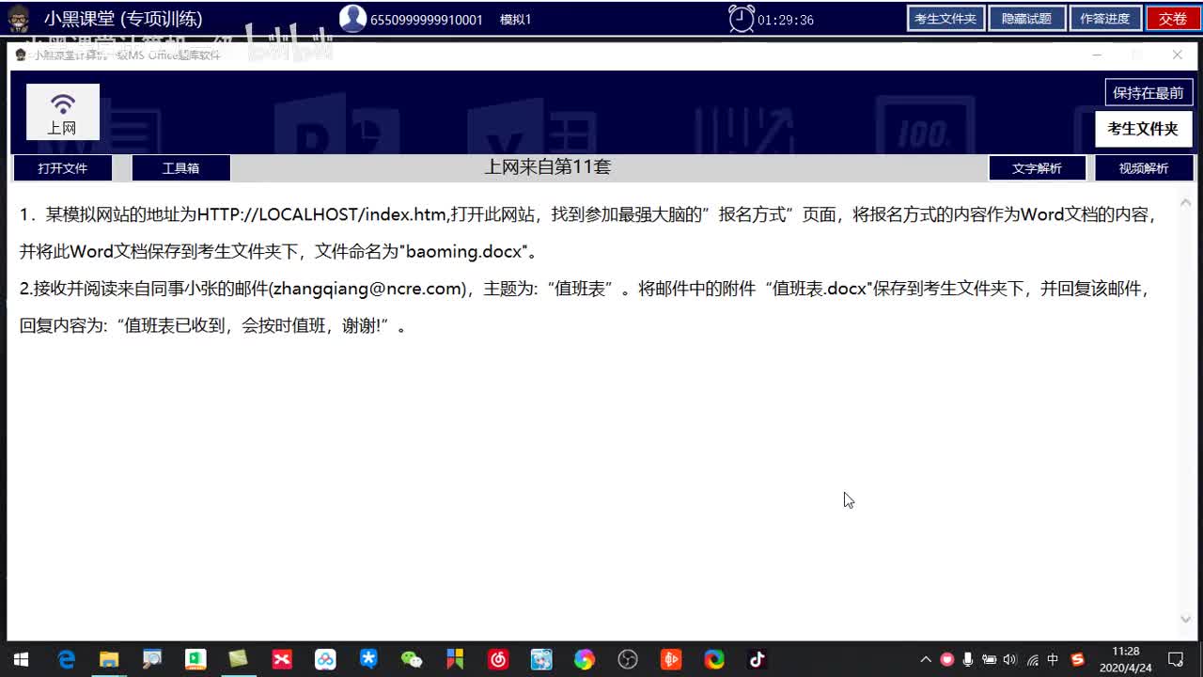Open the notification center icon
The image size is (1203, 677).
click(1175, 659)
